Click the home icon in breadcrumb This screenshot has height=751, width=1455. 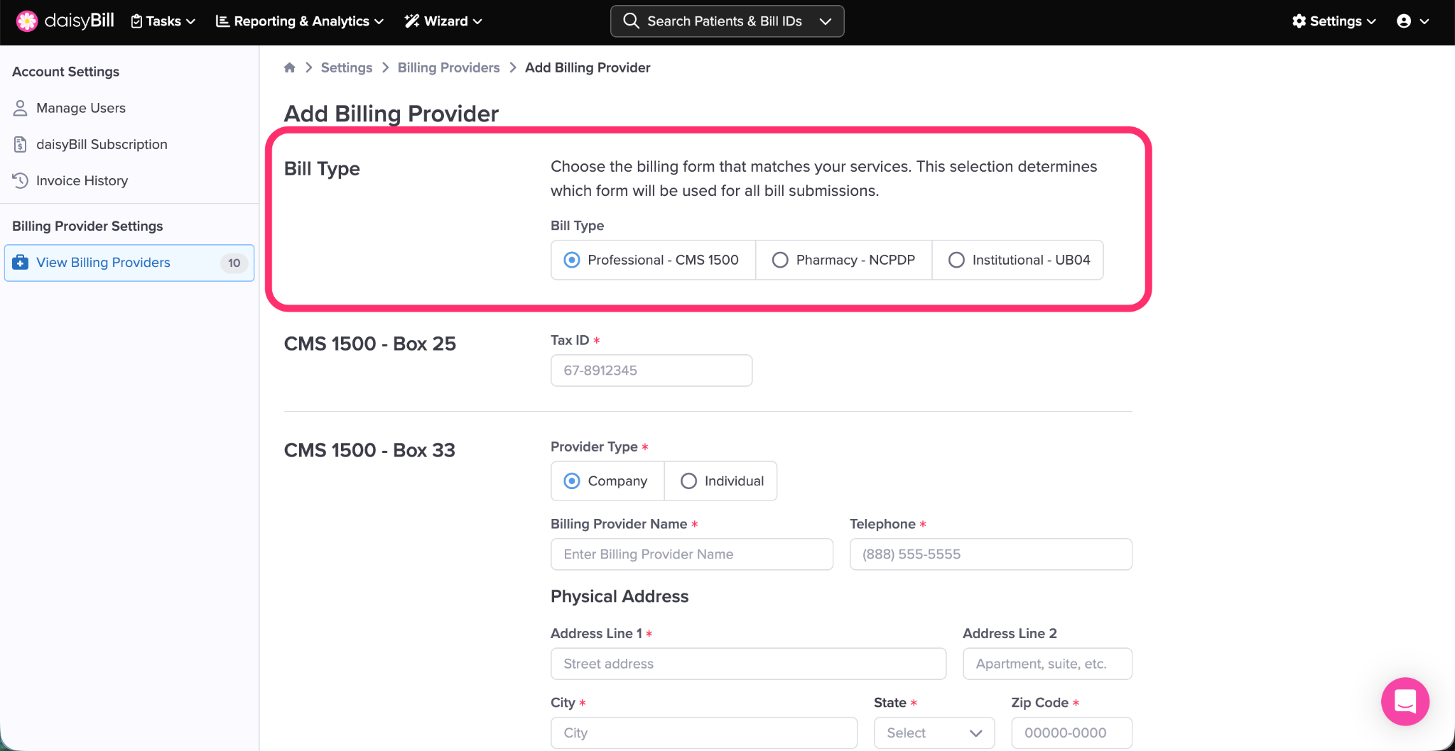point(289,67)
